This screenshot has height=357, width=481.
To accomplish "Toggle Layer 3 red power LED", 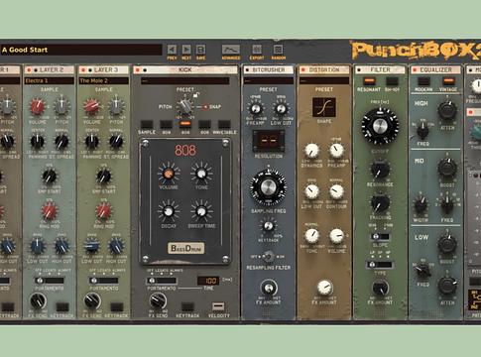I will click(83, 70).
